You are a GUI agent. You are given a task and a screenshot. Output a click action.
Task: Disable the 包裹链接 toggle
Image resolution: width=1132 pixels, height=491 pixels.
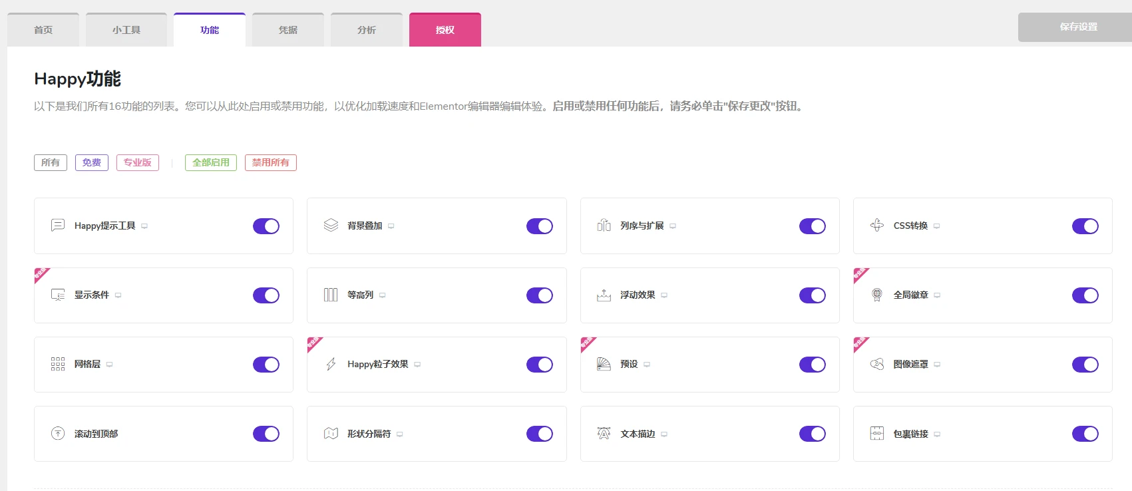(x=1085, y=434)
